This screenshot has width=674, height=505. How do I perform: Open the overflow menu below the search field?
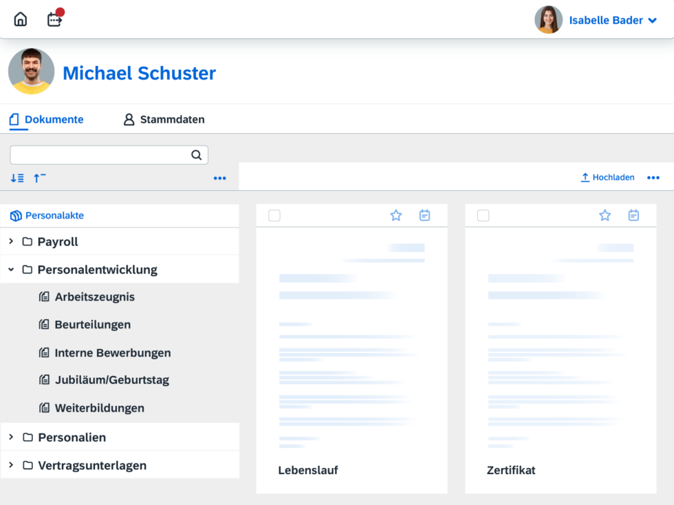pyautogui.click(x=219, y=178)
